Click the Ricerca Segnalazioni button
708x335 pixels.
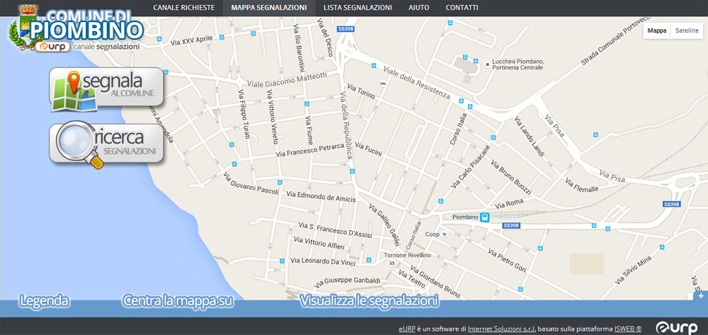(107, 144)
